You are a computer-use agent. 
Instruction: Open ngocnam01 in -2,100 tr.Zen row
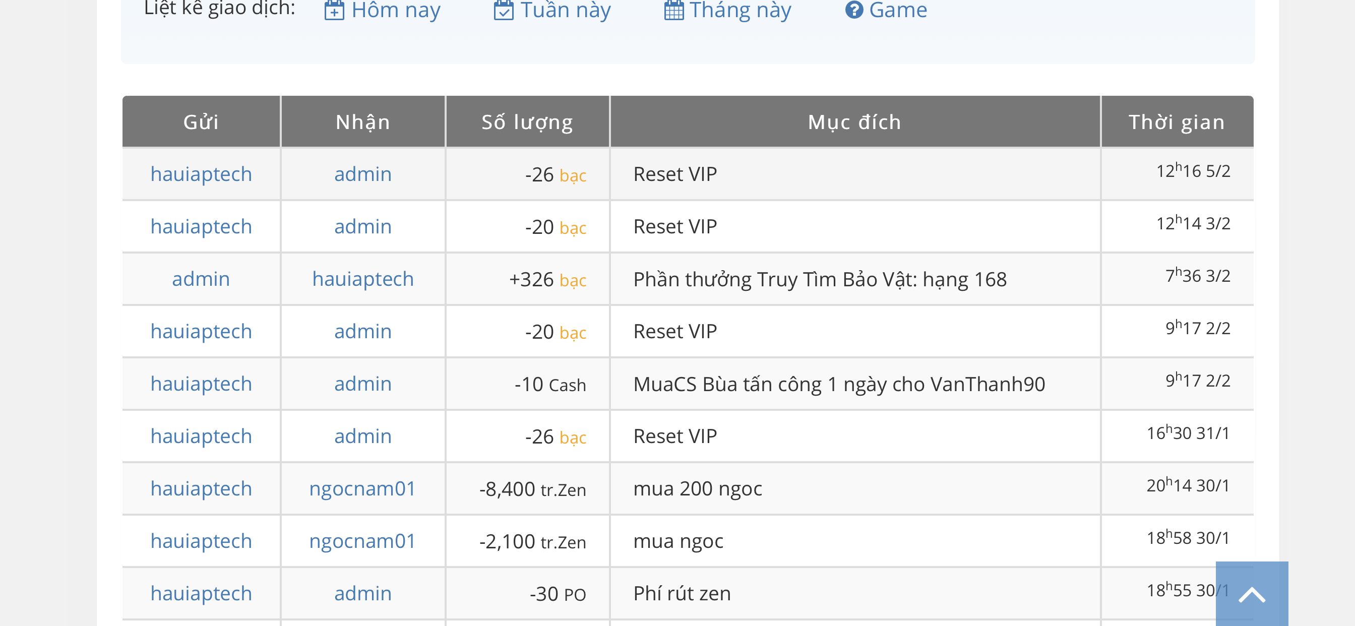(362, 541)
